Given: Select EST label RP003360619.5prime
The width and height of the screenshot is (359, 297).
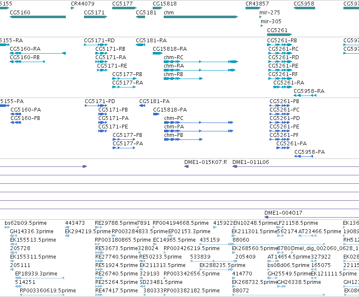Looking at the screenshot, I should pos(48,291).
